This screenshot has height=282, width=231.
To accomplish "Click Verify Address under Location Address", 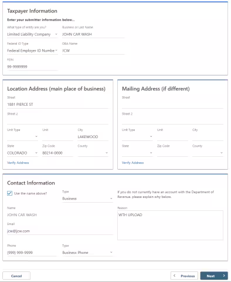I will click(18, 163).
